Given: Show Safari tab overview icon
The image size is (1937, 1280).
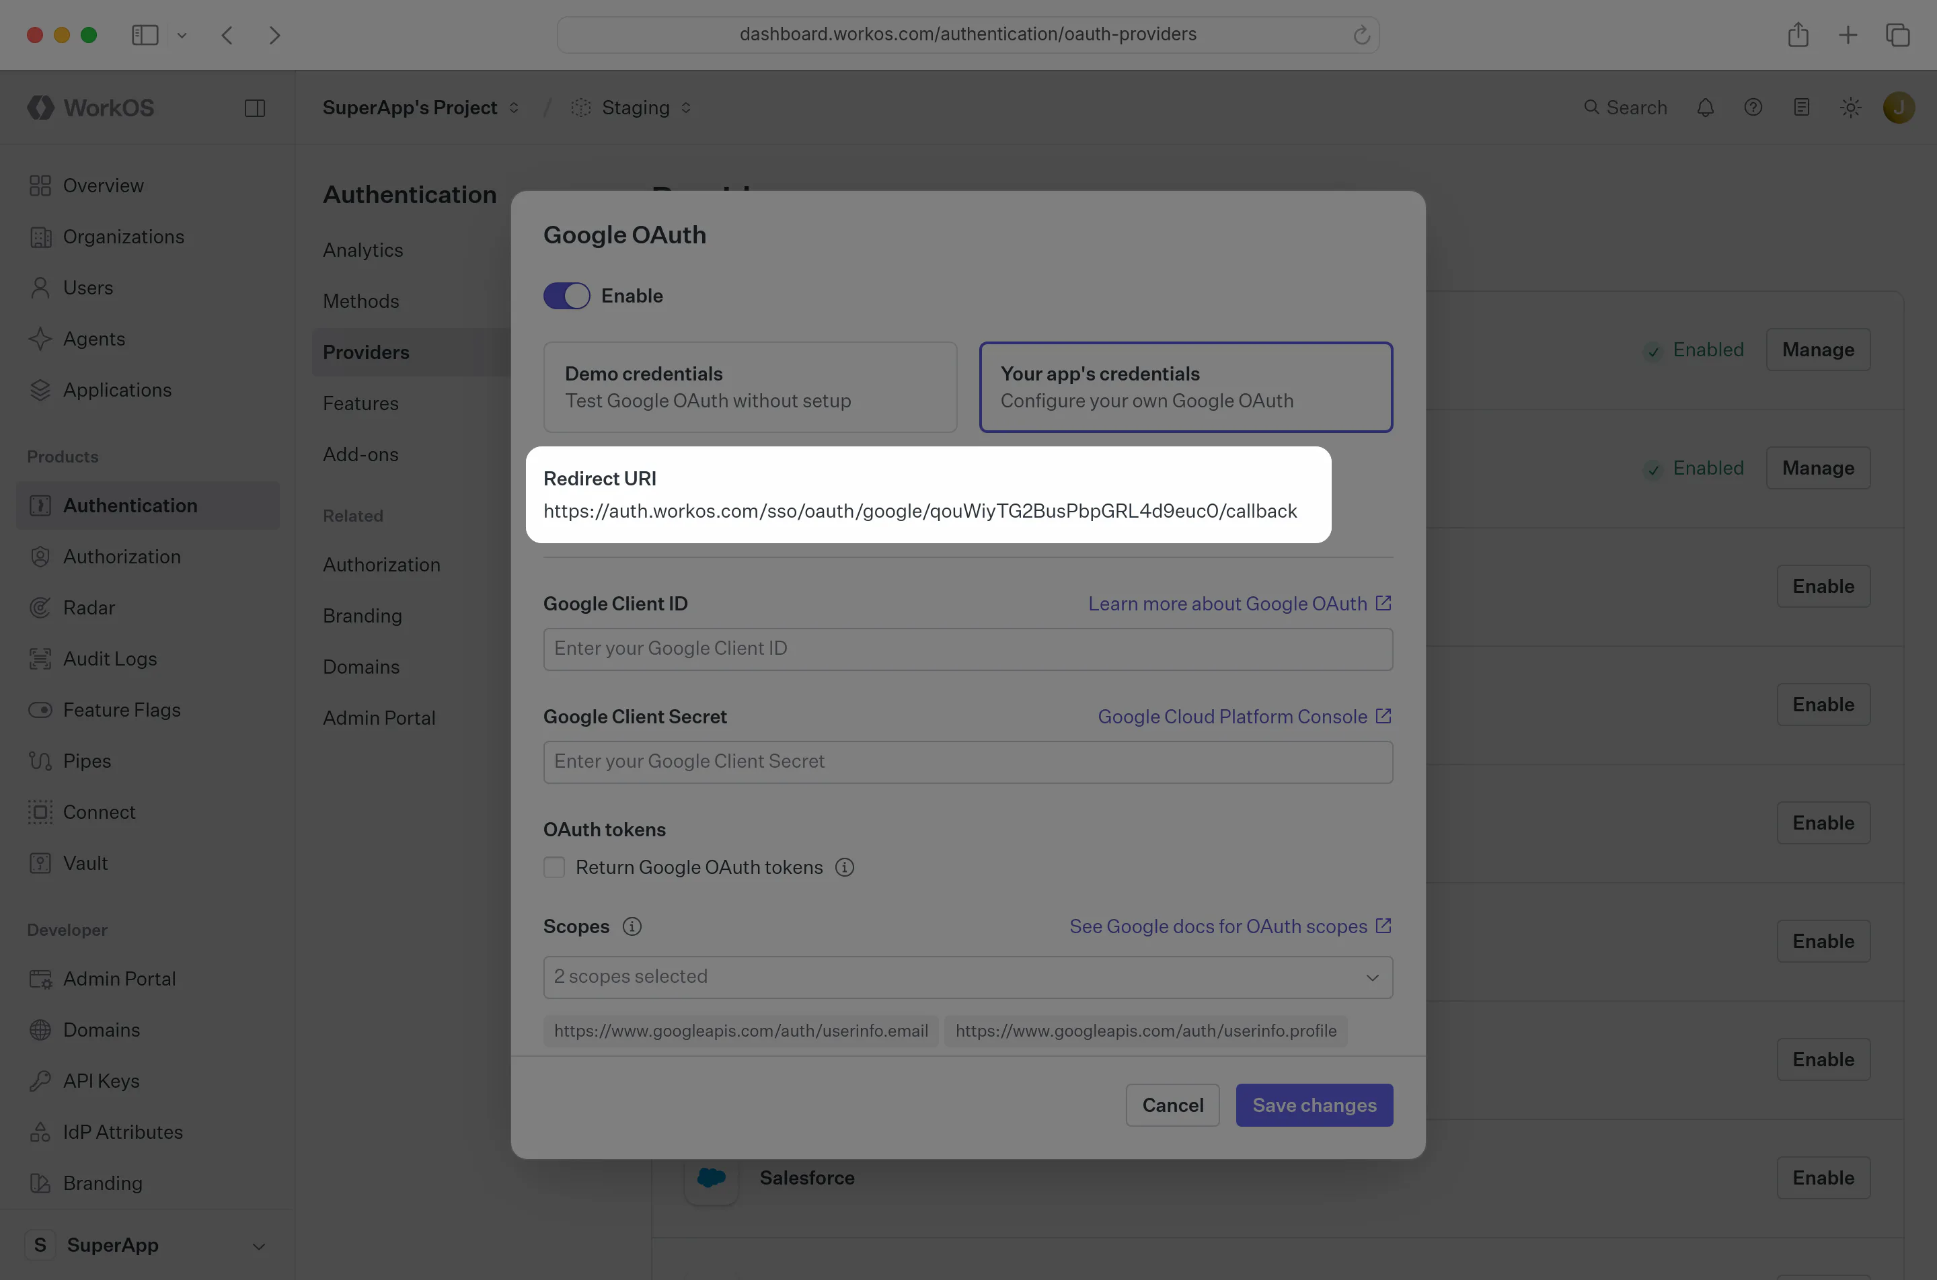Looking at the screenshot, I should click(x=1898, y=35).
